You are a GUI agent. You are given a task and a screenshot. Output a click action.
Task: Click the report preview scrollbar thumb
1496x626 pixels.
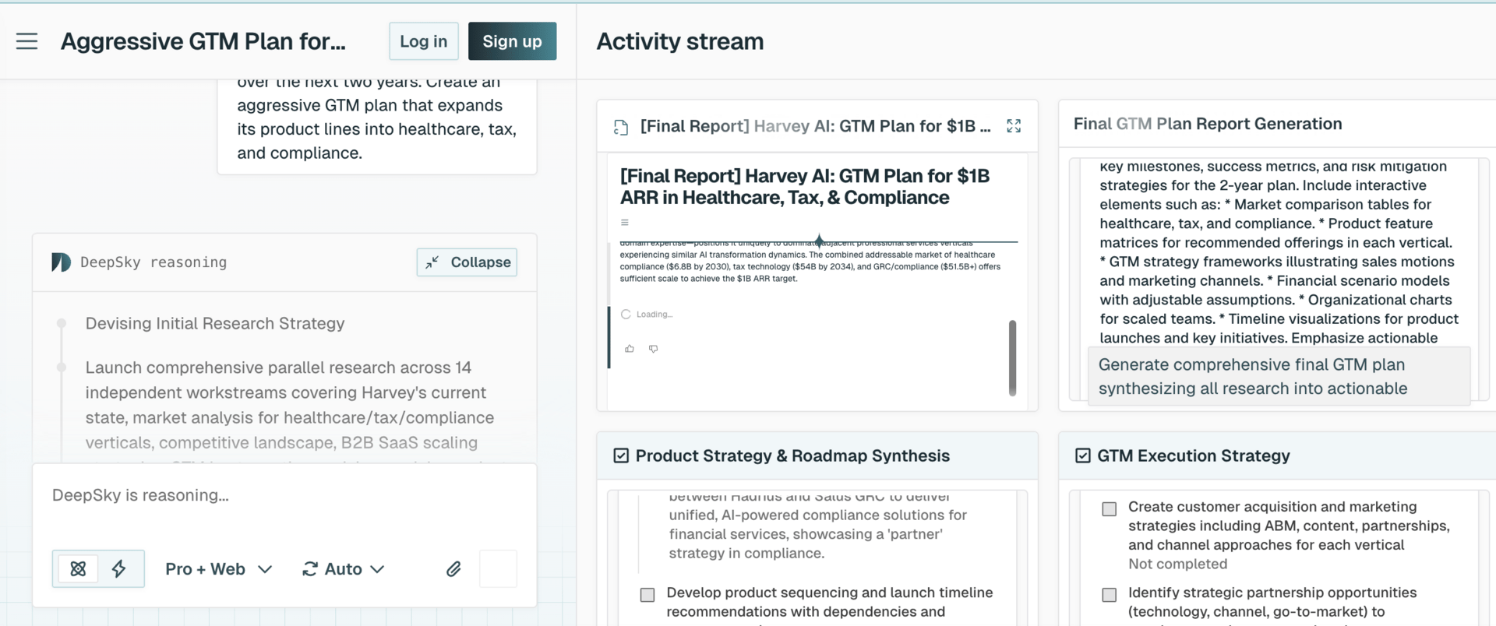pyautogui.click(x=1012, y=358)
